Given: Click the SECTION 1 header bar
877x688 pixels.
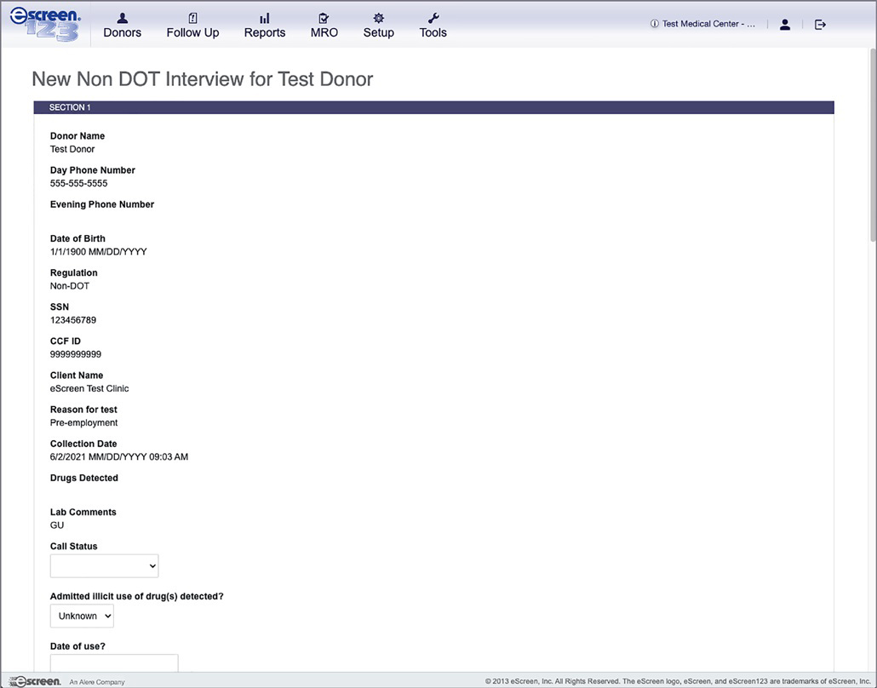Looking at the screenshot, I should click(433, 107).
